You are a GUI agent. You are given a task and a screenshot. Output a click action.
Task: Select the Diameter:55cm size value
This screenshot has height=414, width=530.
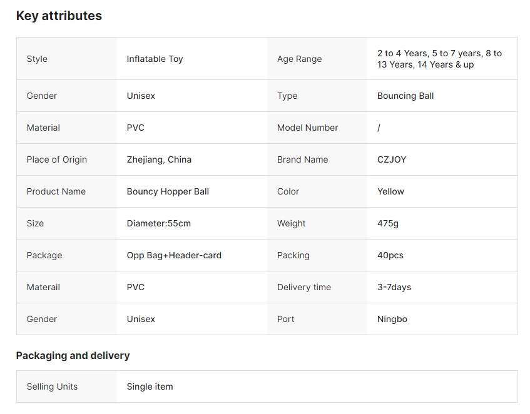pyautogui.click(x=158, y=223)
